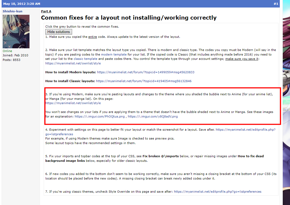Click the post date May 10, 2012
The height and width of the screenshot is (205, 290).
[21, 4]
